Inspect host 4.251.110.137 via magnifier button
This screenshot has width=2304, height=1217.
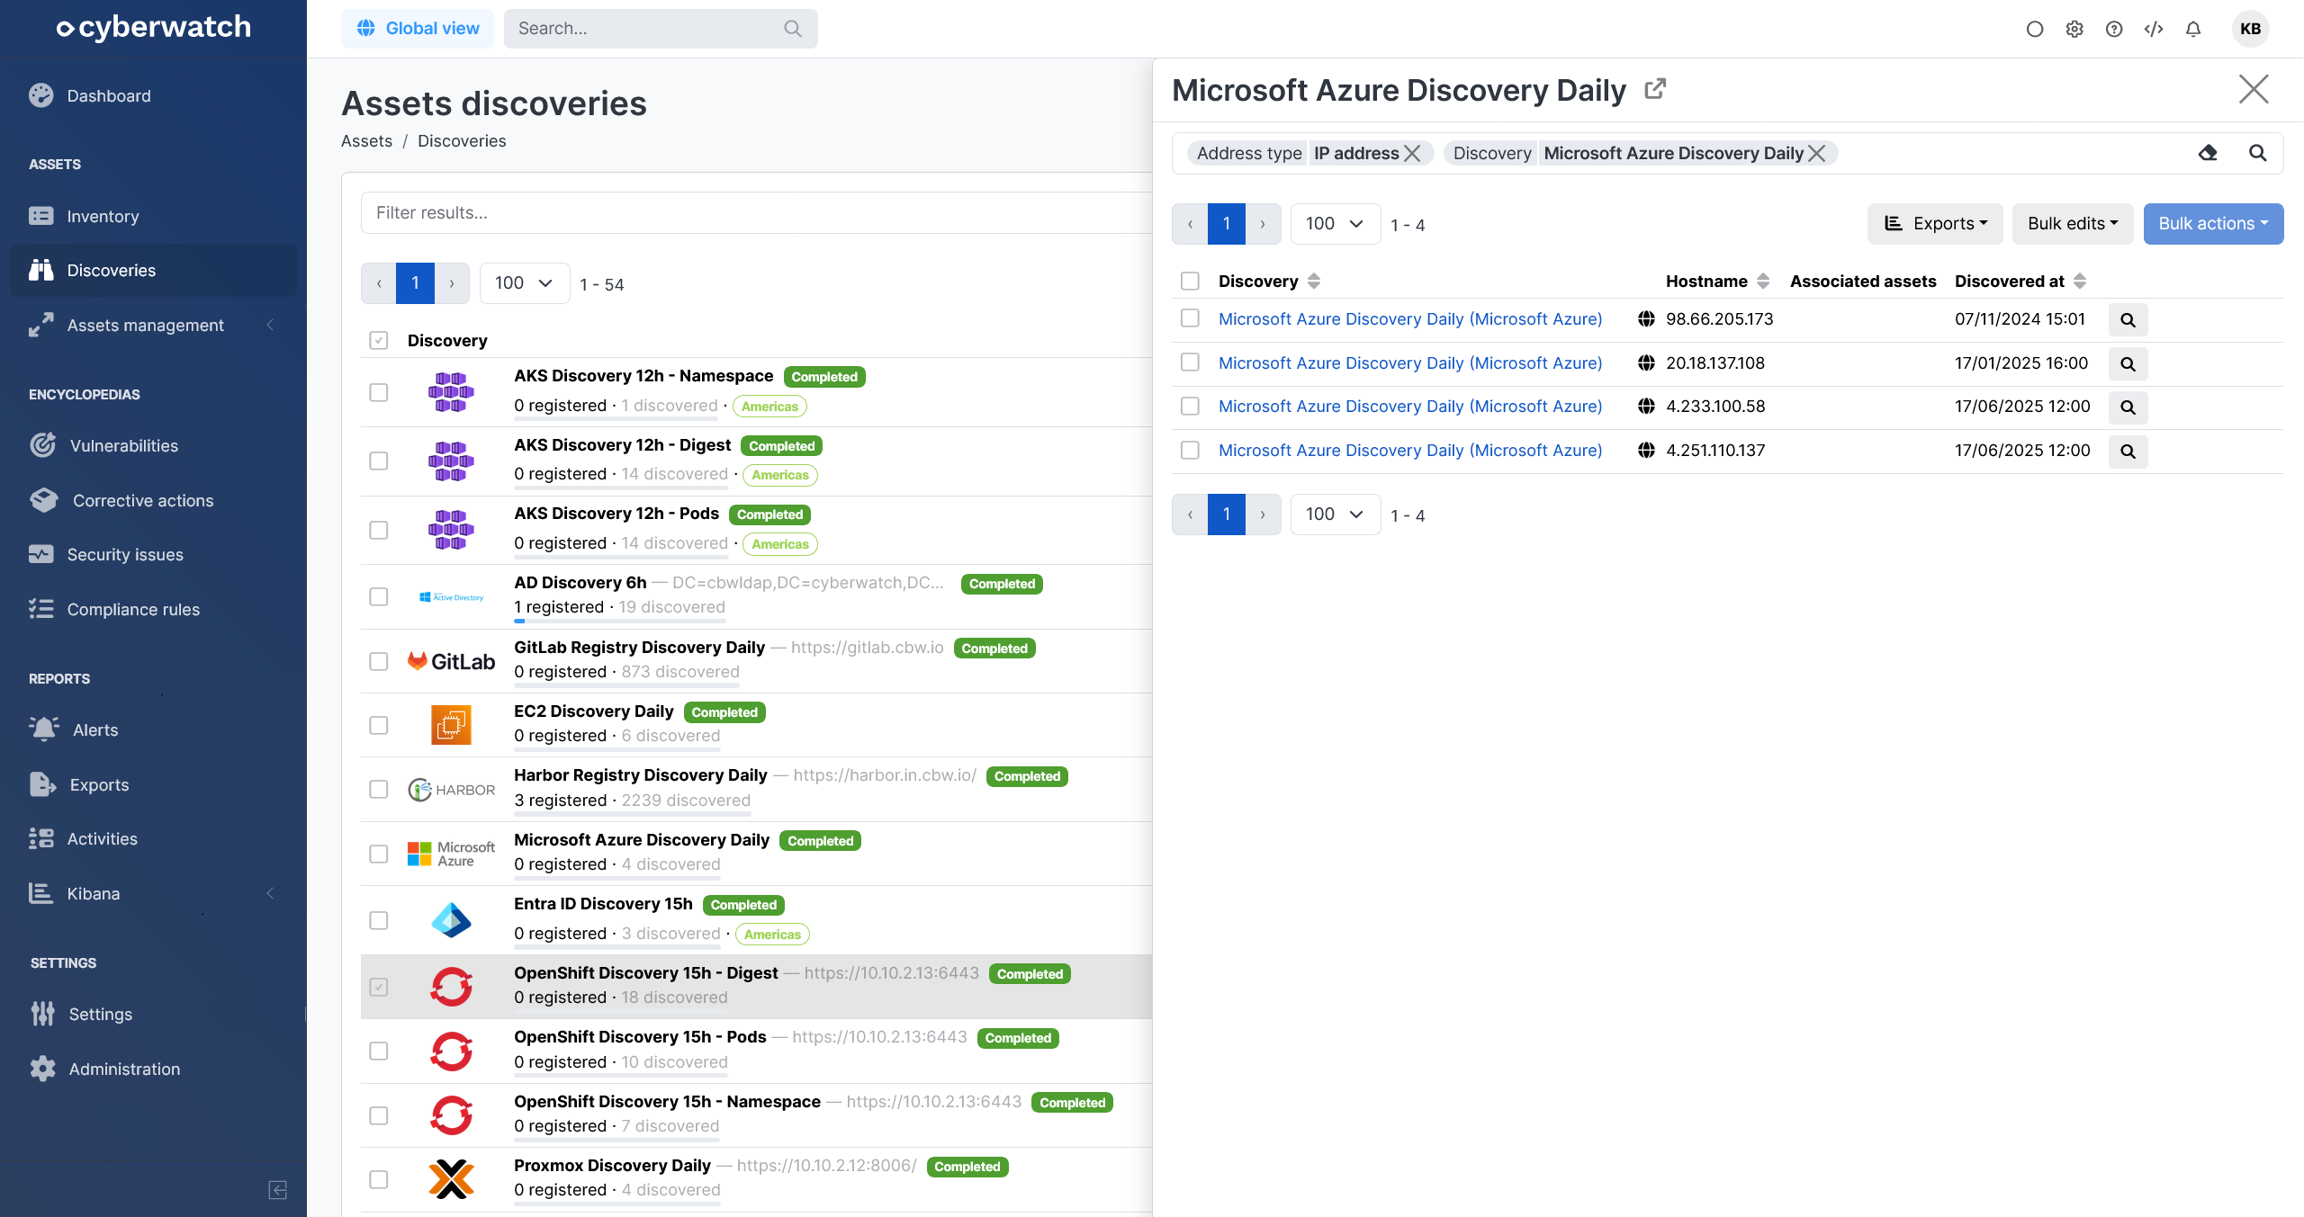2128,452
